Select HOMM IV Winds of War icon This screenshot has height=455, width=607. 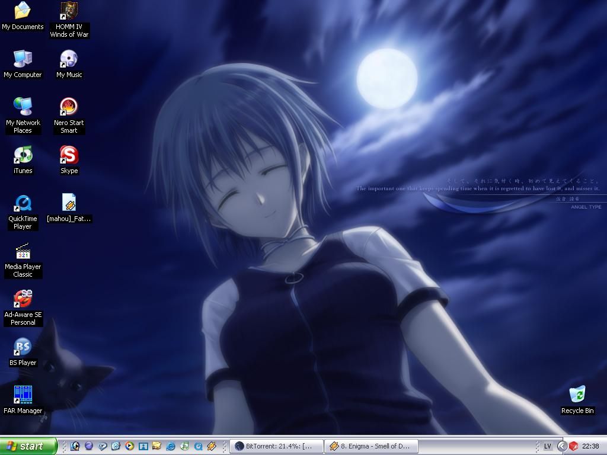[x=69, y=11]
